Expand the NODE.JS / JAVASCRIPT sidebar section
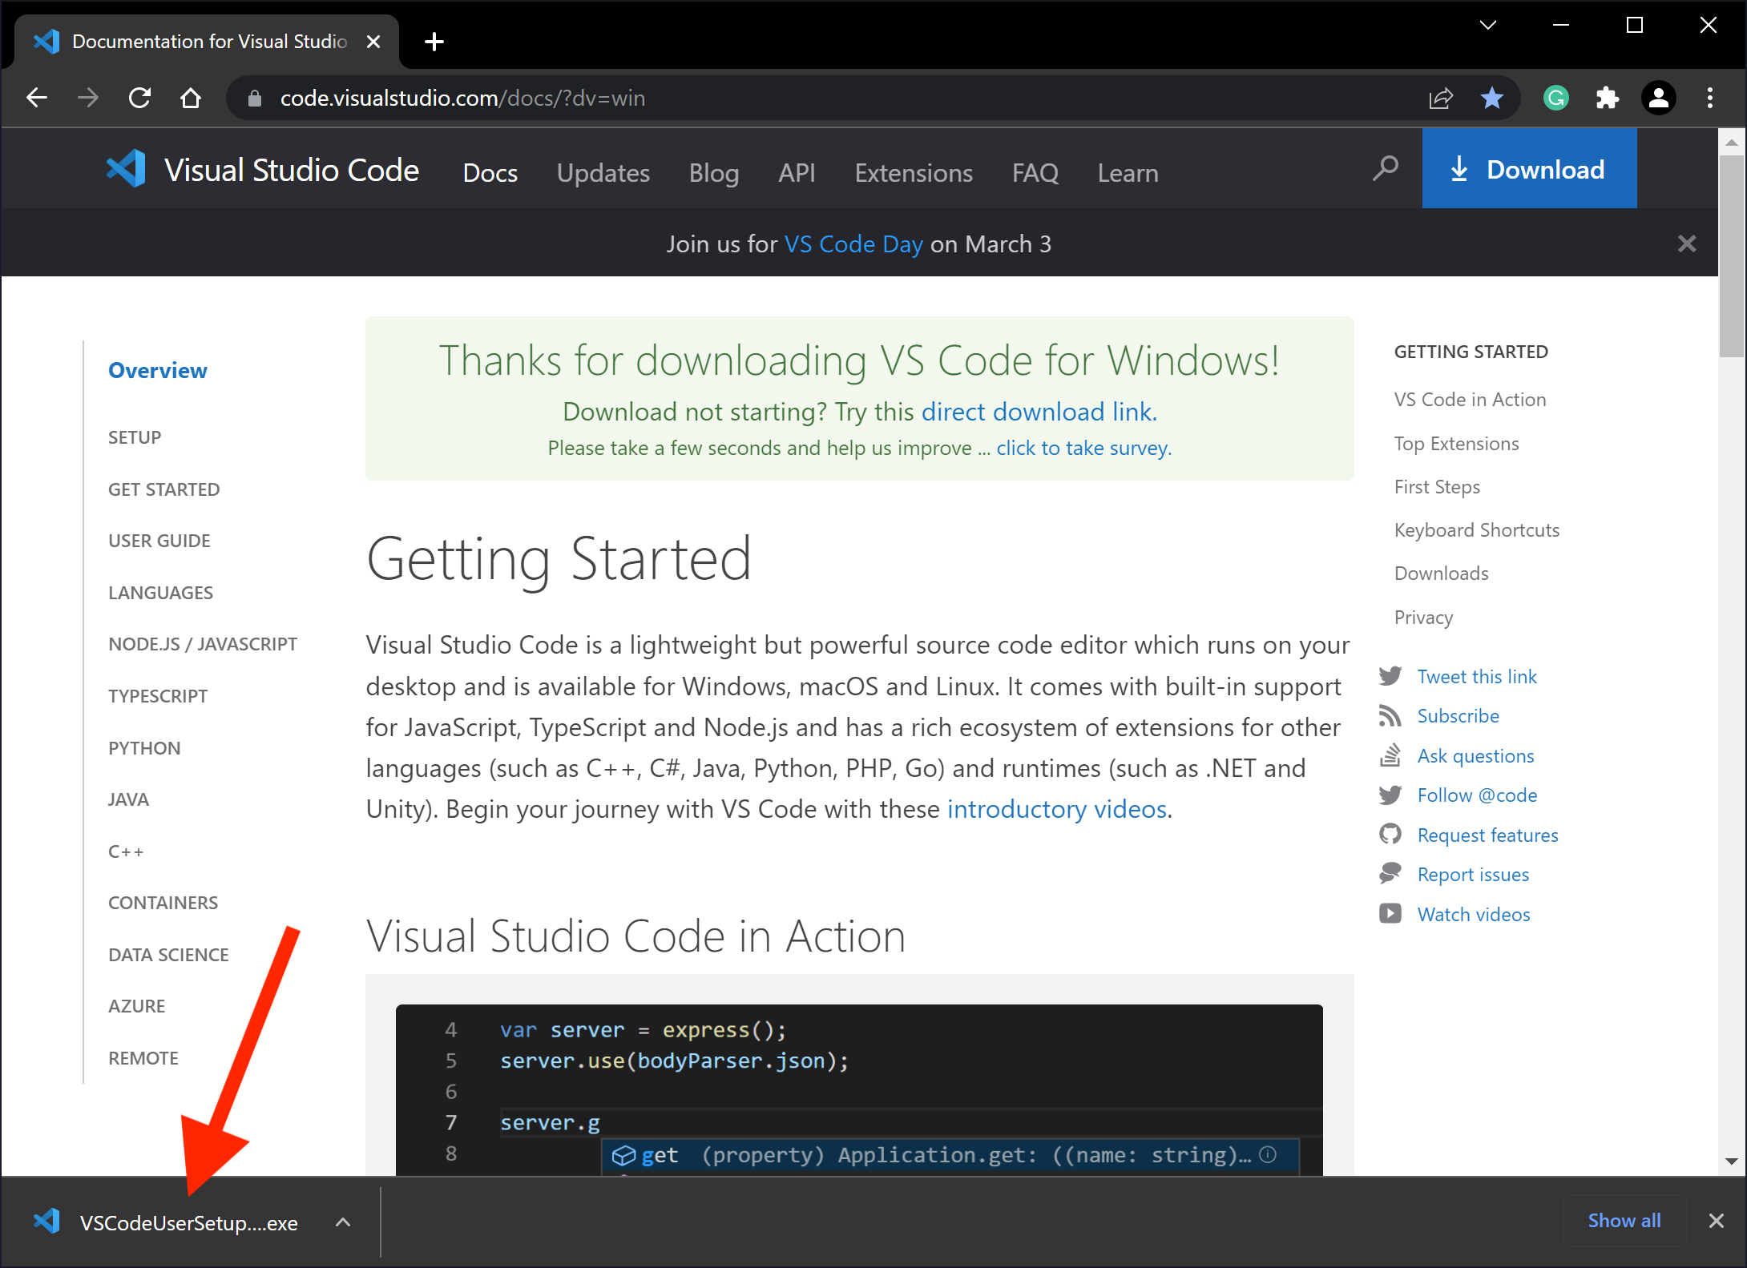This screenshot has width=1747, height=1268. point(203,644)
